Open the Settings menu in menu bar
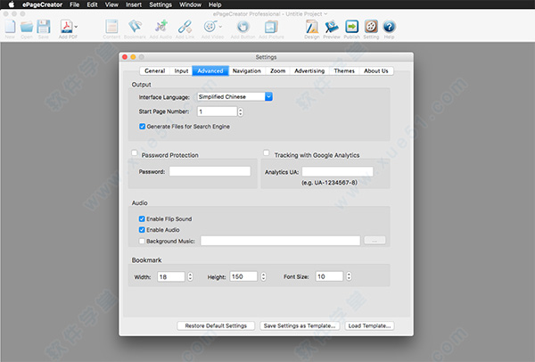Image resolution: width=535 pixels, height=362 pixels. coord(160,4)
